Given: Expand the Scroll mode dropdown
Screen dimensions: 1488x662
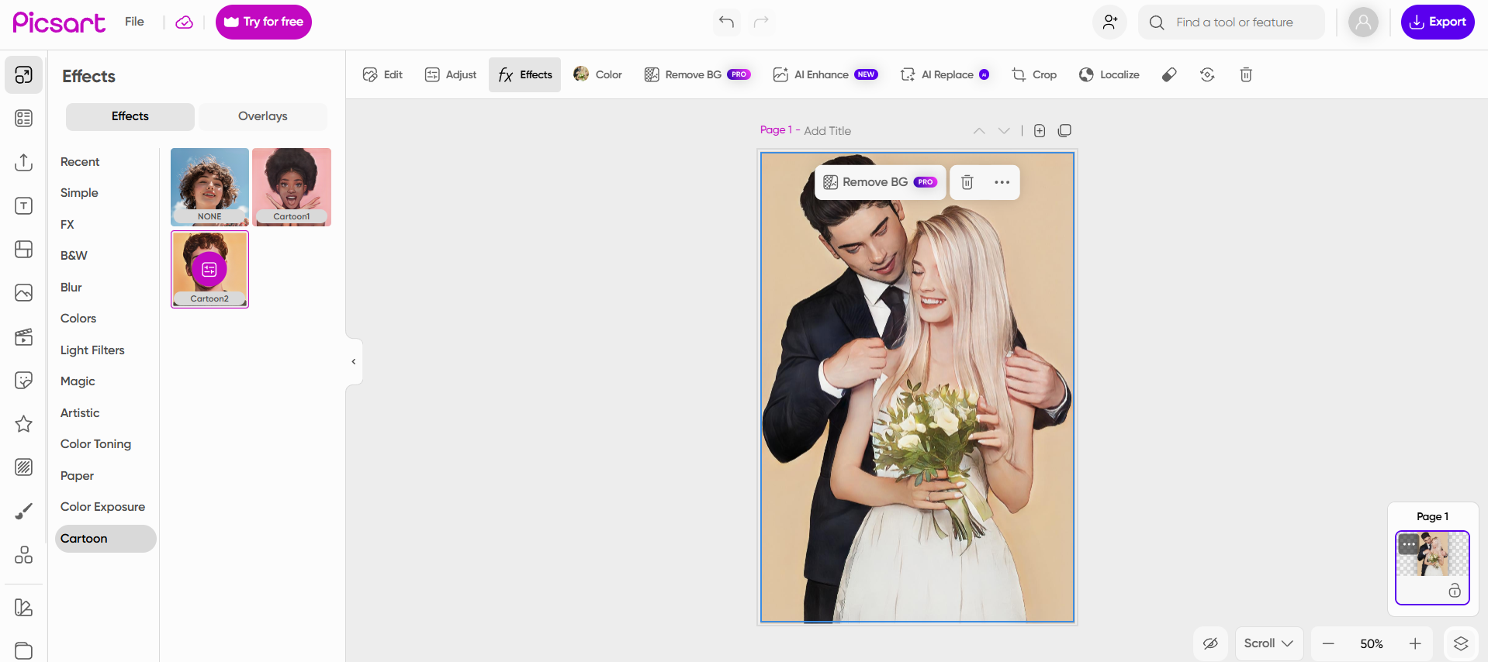Looking at the screenshot, I should (1268, 643).
